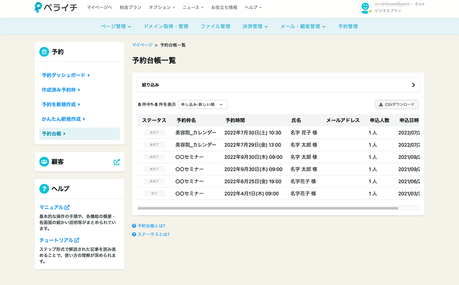Expand the 絞り込み filter panel

click(278, 85)
